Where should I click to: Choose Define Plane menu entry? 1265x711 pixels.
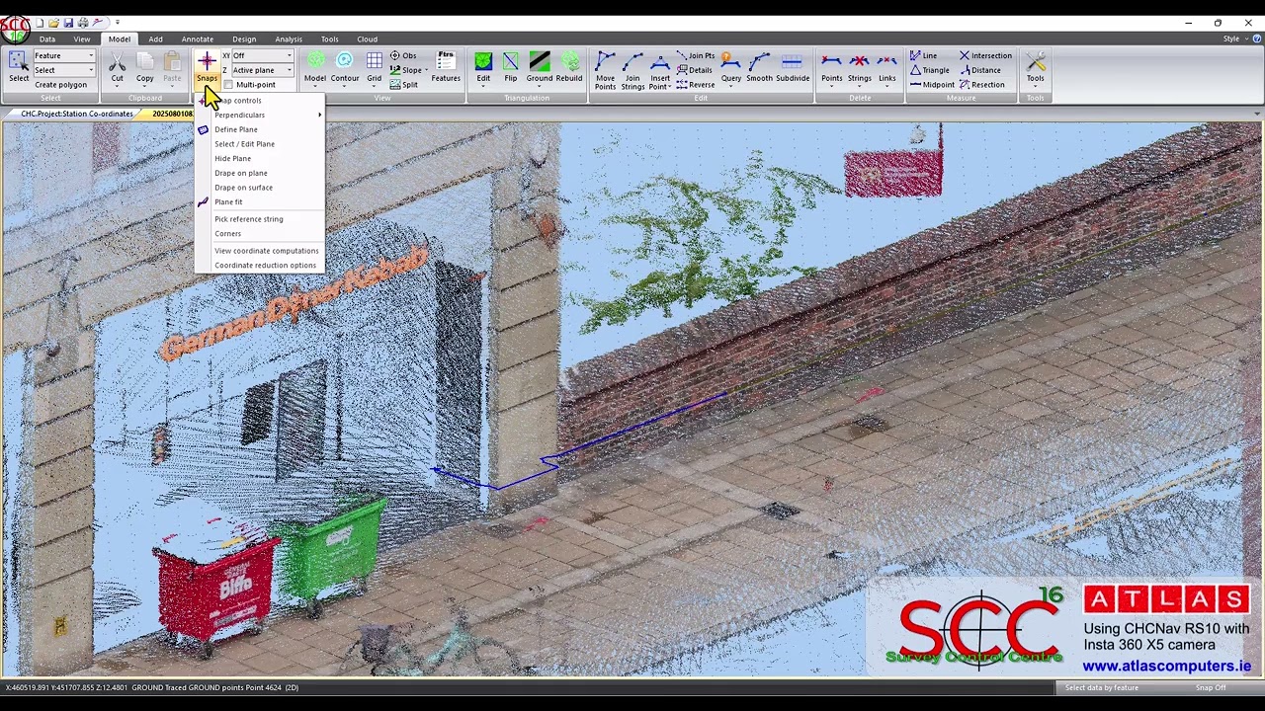click(259, 129)
